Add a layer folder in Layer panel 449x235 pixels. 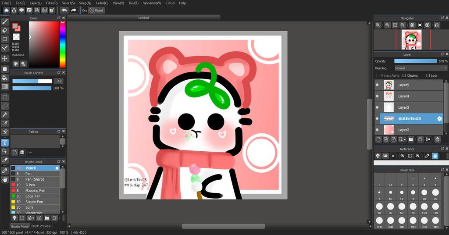click(410, 139)
